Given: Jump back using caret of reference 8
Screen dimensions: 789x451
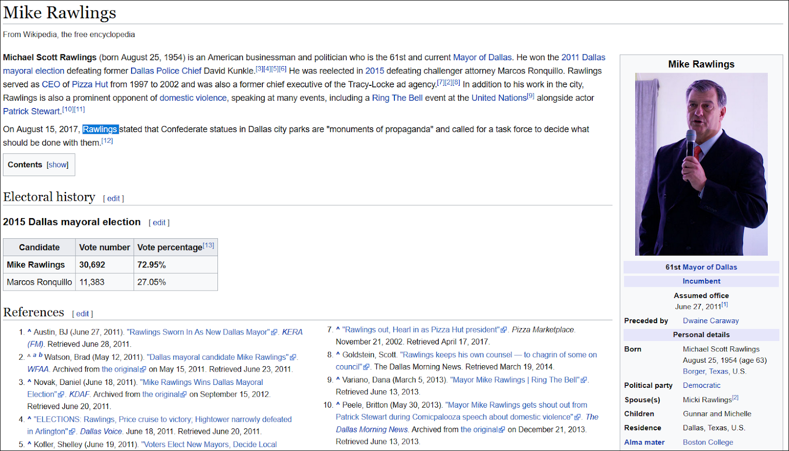Looking at the screenshot, I should [338, 354].
